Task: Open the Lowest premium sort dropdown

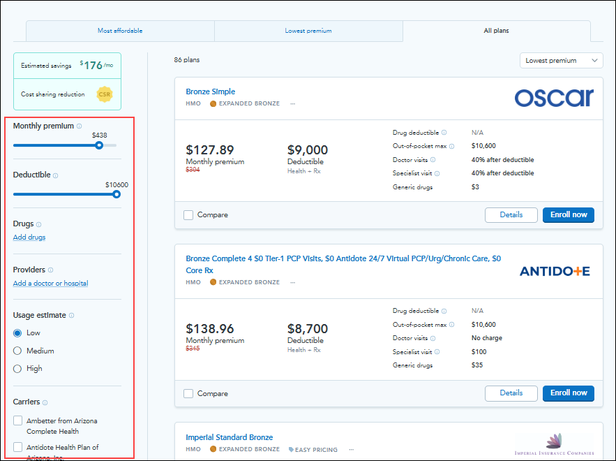Action: (562, 61)
